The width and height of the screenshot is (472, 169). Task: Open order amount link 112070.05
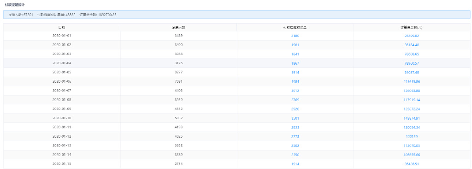[412, 146]
